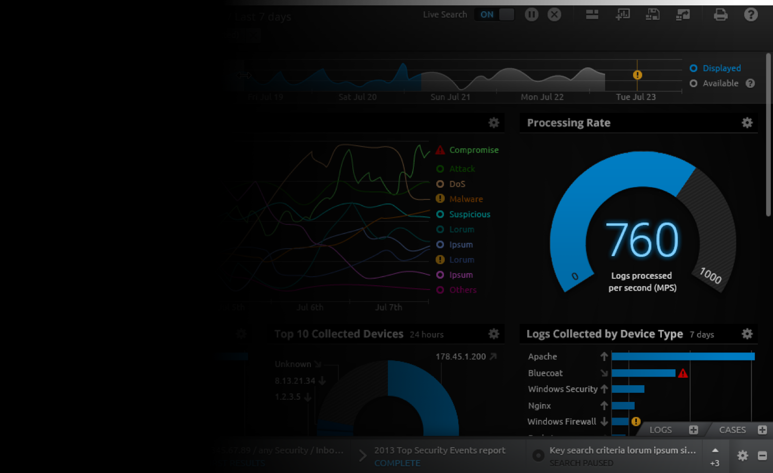This screenshot has width=773, height=473.
Task: Toggle the Others series in the legend
Action: pyautogui.click(x=456, y=290)
